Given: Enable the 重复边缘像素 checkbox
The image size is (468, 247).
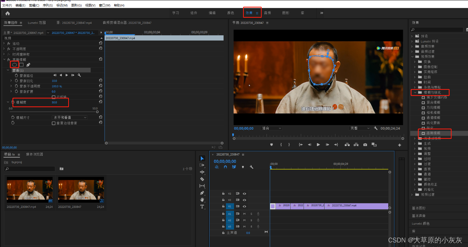Looking at the screenshot, I should click(x=54, y=123).
